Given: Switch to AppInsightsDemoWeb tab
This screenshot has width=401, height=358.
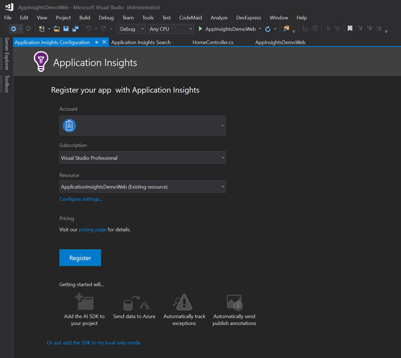Looking at the screenshot, I should (280, 43).
